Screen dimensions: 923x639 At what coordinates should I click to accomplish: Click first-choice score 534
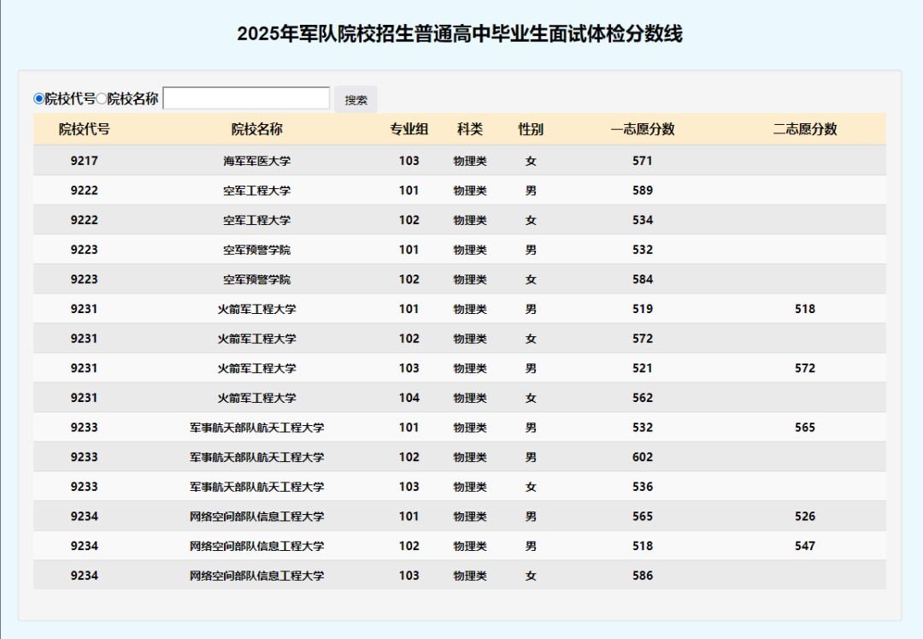tap(642, 220)
